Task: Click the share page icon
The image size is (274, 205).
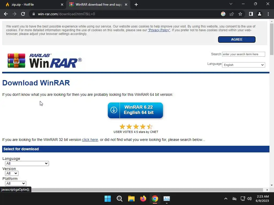Action: tap(232, 14)
